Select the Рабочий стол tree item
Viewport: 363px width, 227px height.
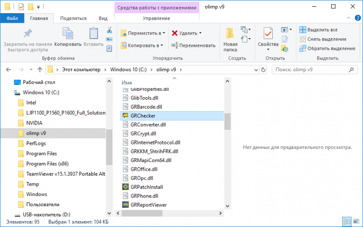[x=39, y=82]
